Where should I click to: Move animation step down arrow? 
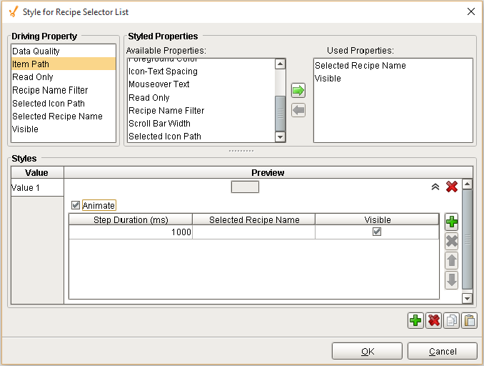[451, 280]
